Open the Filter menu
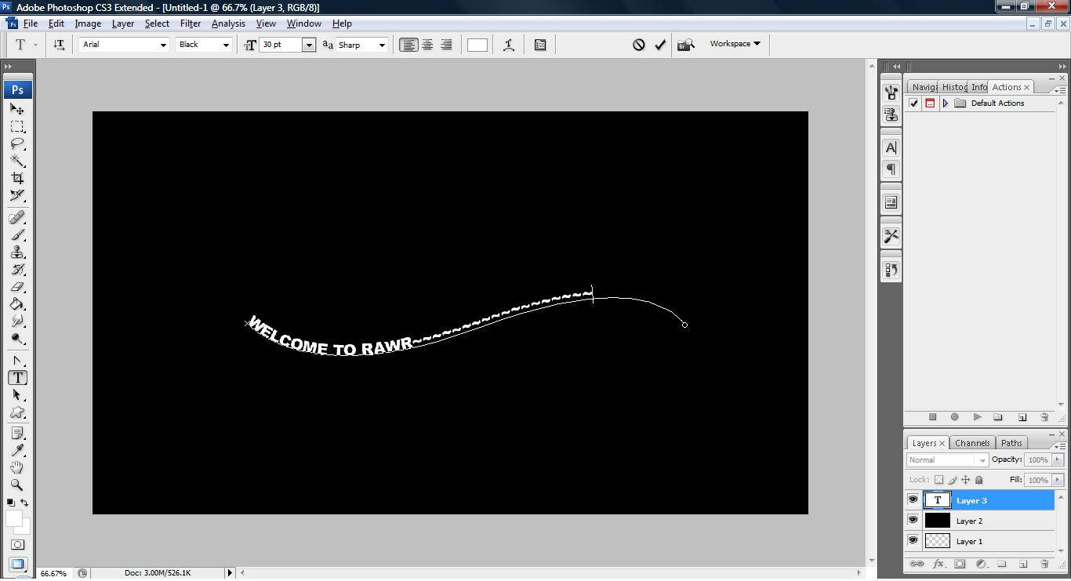Screen dimensions: 1071x581 point(191,24)
